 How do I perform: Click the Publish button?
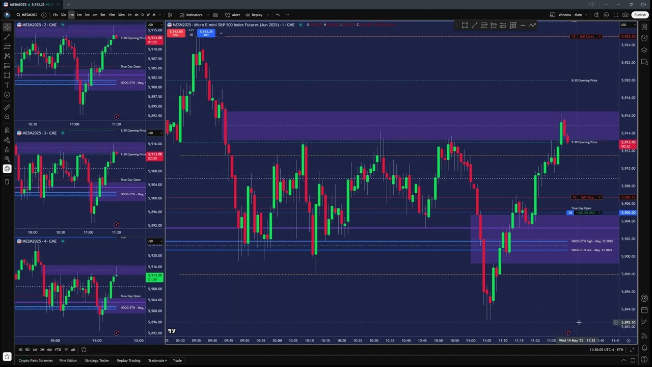pos(640,15)
